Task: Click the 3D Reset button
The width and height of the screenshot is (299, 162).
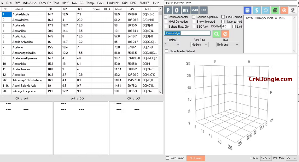Action: [x=196, y=158]
